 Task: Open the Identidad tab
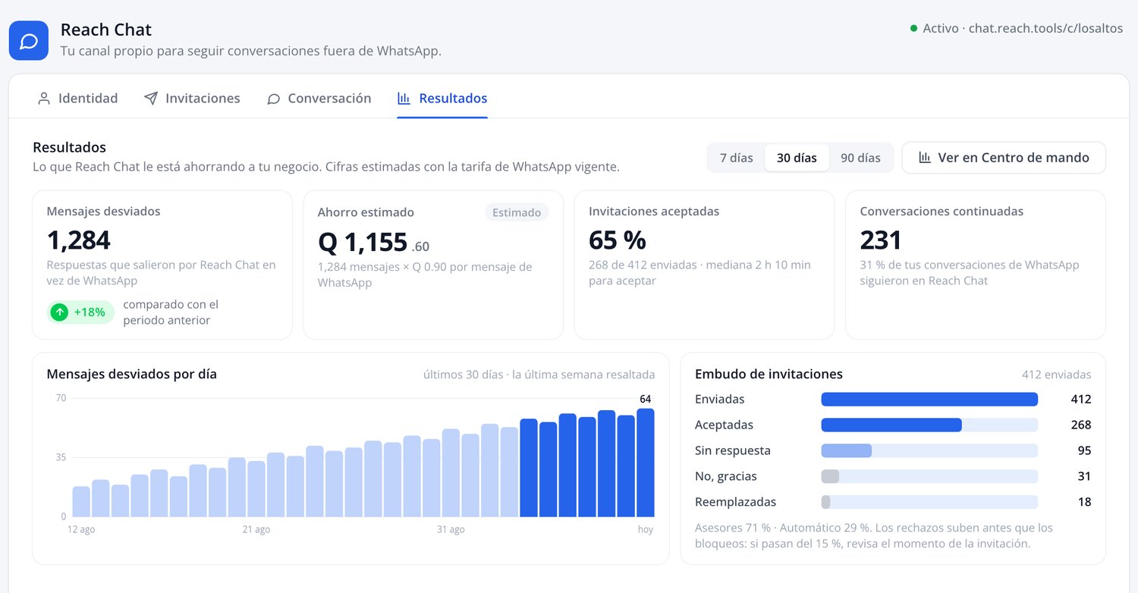click(77, 99)
